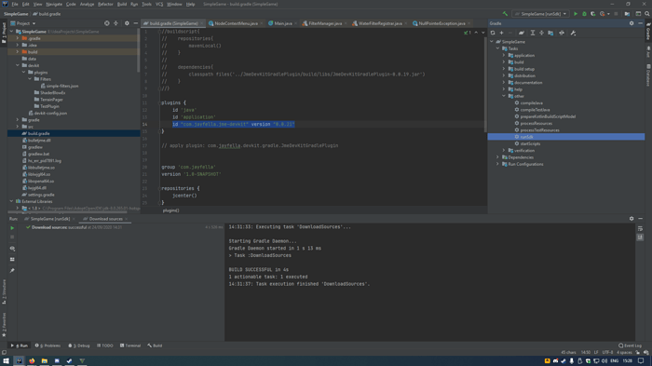Viewport: 652px width, 366px height.
Task: Rerun task in Run panel
Action: pyautogui.click(x=12, y=228)
